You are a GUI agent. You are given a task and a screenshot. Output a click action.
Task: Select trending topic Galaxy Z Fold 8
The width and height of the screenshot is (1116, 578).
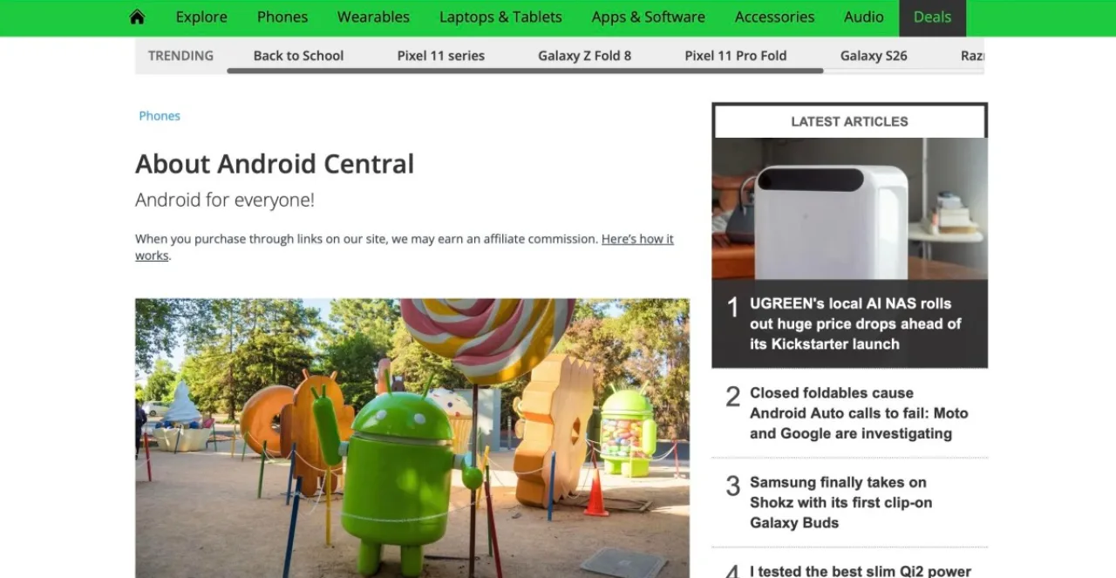[x=584, y=55]
